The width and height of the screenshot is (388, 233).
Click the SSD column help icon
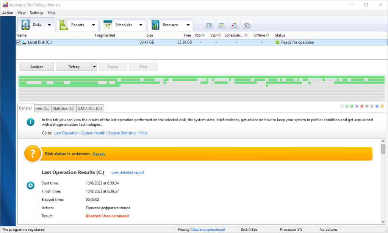pos(219,35)
